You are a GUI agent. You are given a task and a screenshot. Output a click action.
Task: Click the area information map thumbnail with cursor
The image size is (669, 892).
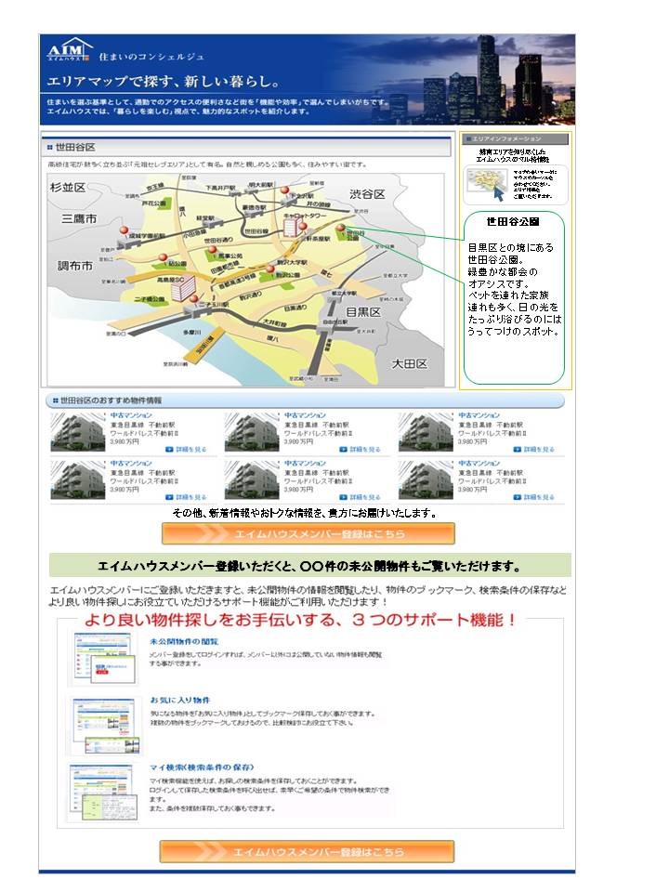(x=486, y=185)
